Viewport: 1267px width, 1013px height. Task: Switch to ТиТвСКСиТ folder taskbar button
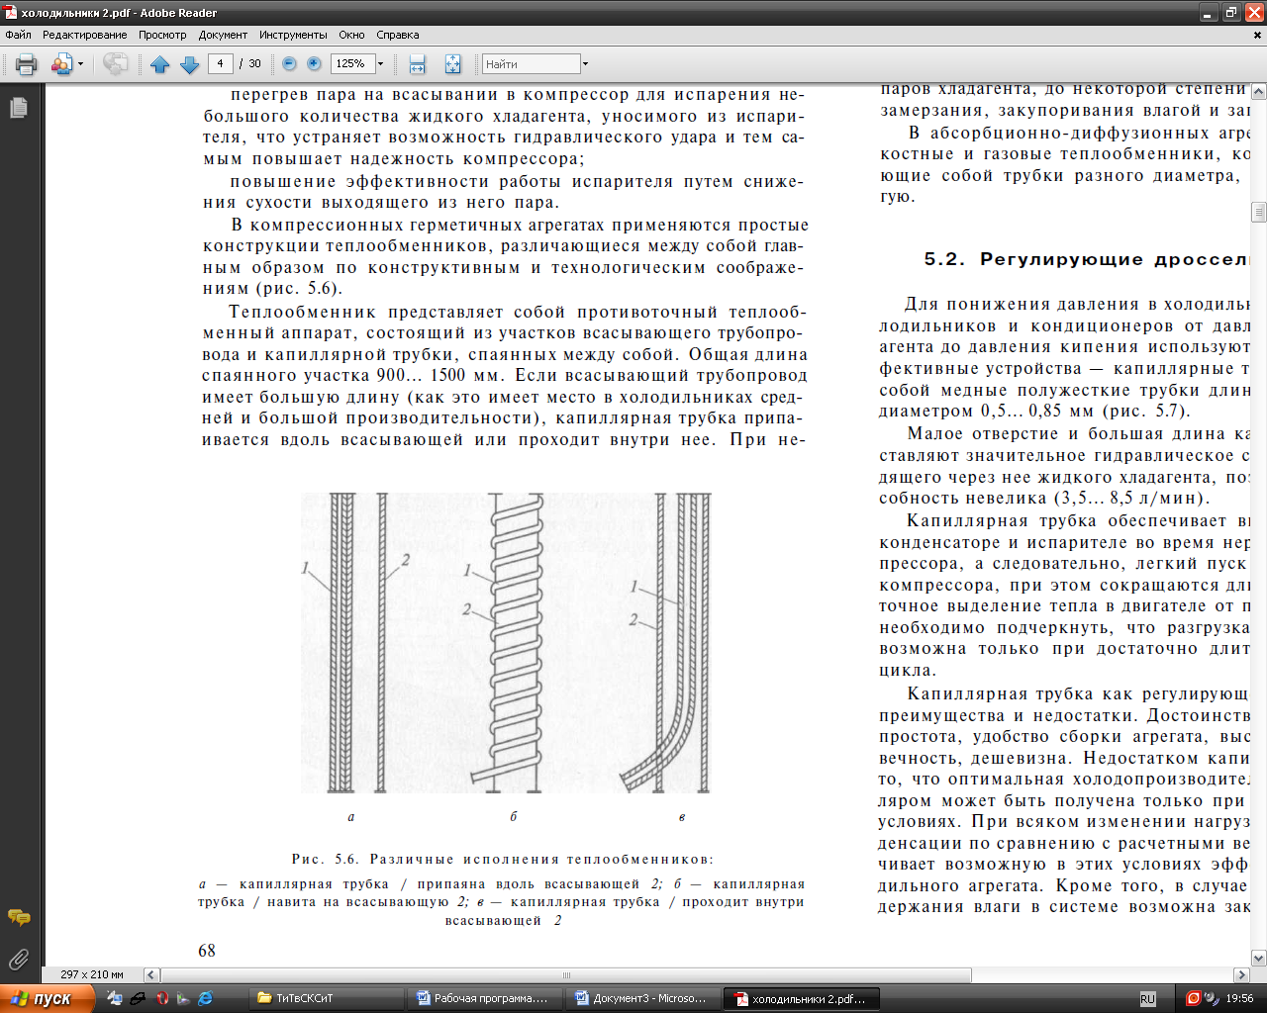[327, 998]
